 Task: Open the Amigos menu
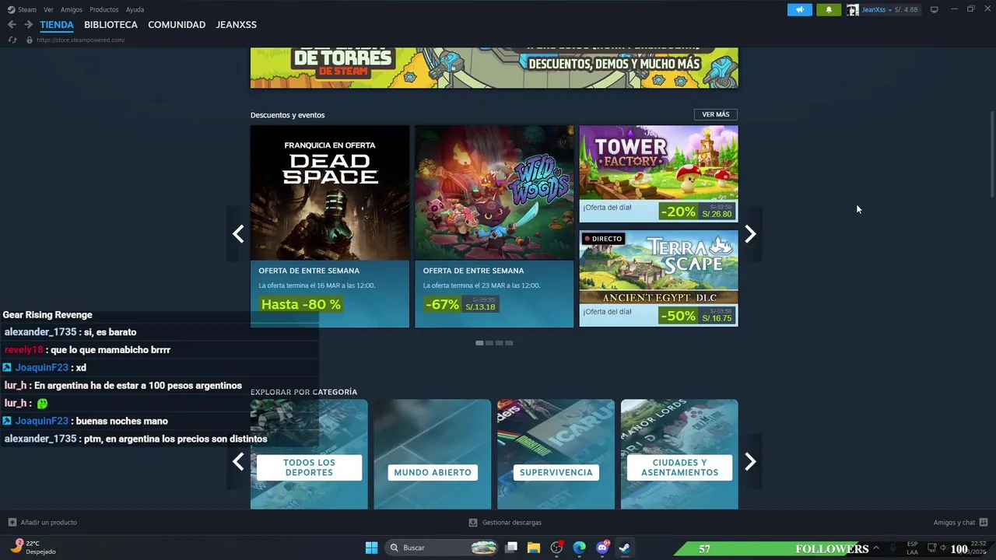(x=72, y=9)
